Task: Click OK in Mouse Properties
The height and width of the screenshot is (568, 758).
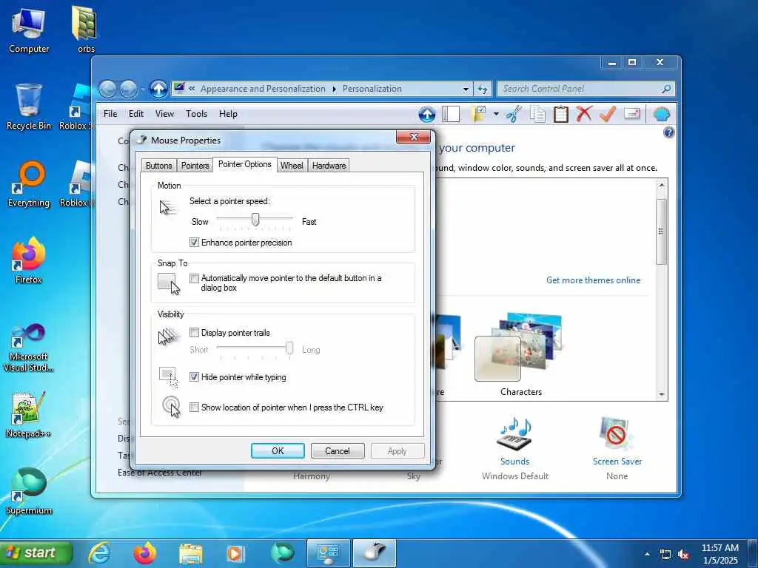Action: (x=278, y=450)
